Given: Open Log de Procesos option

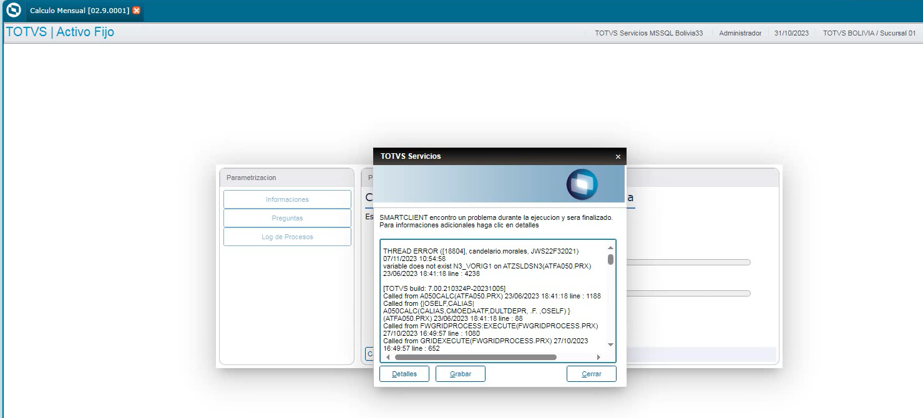Looking at the screenshot, I should tap(287, 237).
